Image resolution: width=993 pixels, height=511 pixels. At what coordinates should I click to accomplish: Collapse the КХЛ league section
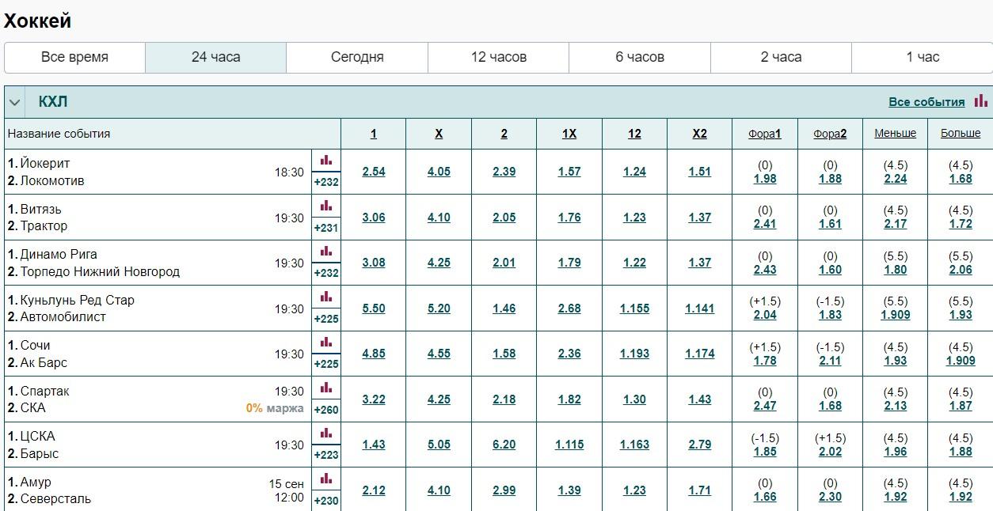coord(14,103)
